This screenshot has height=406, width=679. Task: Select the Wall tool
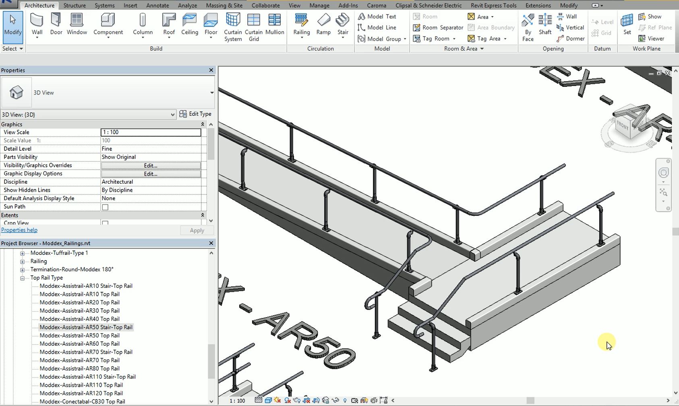[37, 26]
